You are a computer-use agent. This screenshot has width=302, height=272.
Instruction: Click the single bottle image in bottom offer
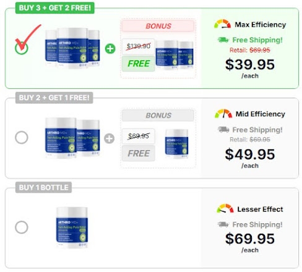pos(72,227)
